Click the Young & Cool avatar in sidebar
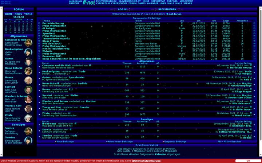The image size is (262, 163). 28,109
